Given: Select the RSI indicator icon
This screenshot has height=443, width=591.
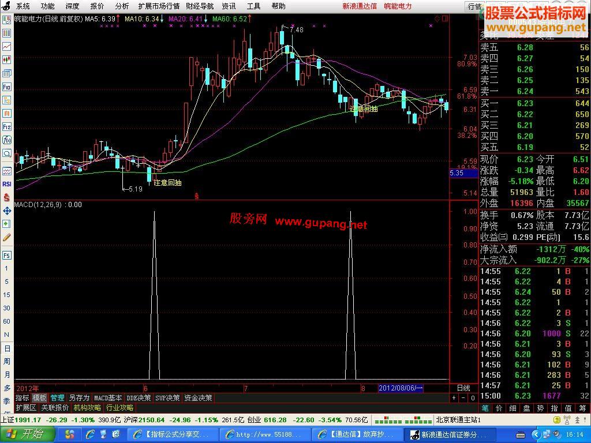Looking at the screenshot, I should (7, 184).
